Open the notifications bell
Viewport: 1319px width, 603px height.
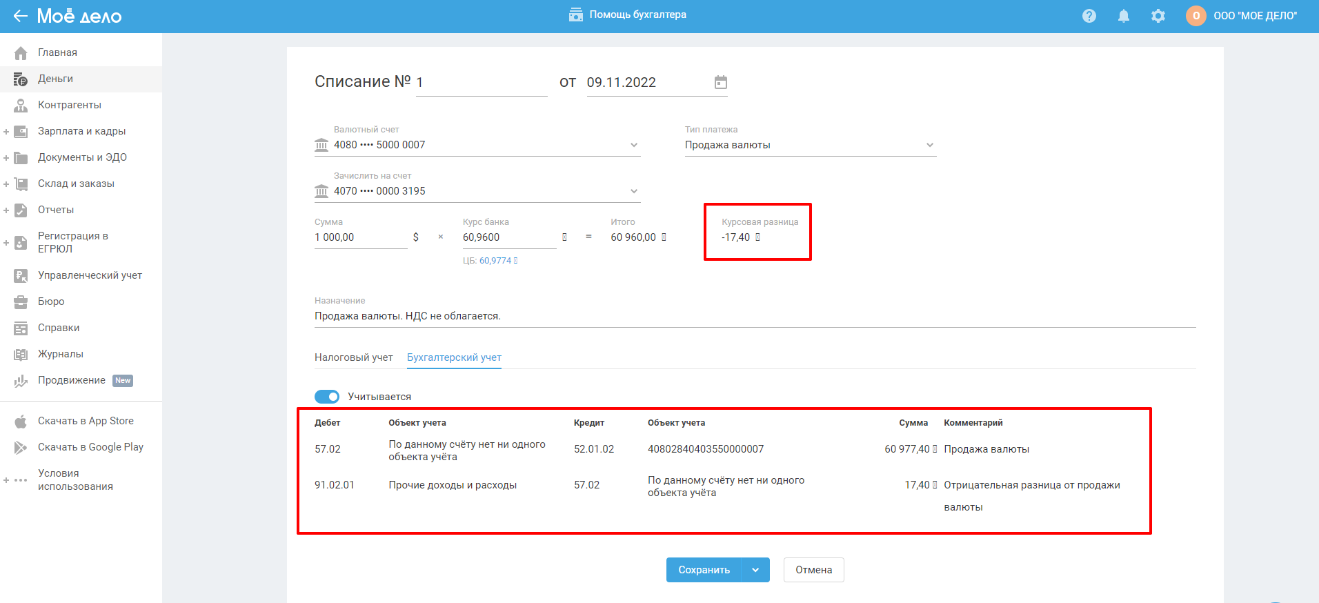point(1124,16)
